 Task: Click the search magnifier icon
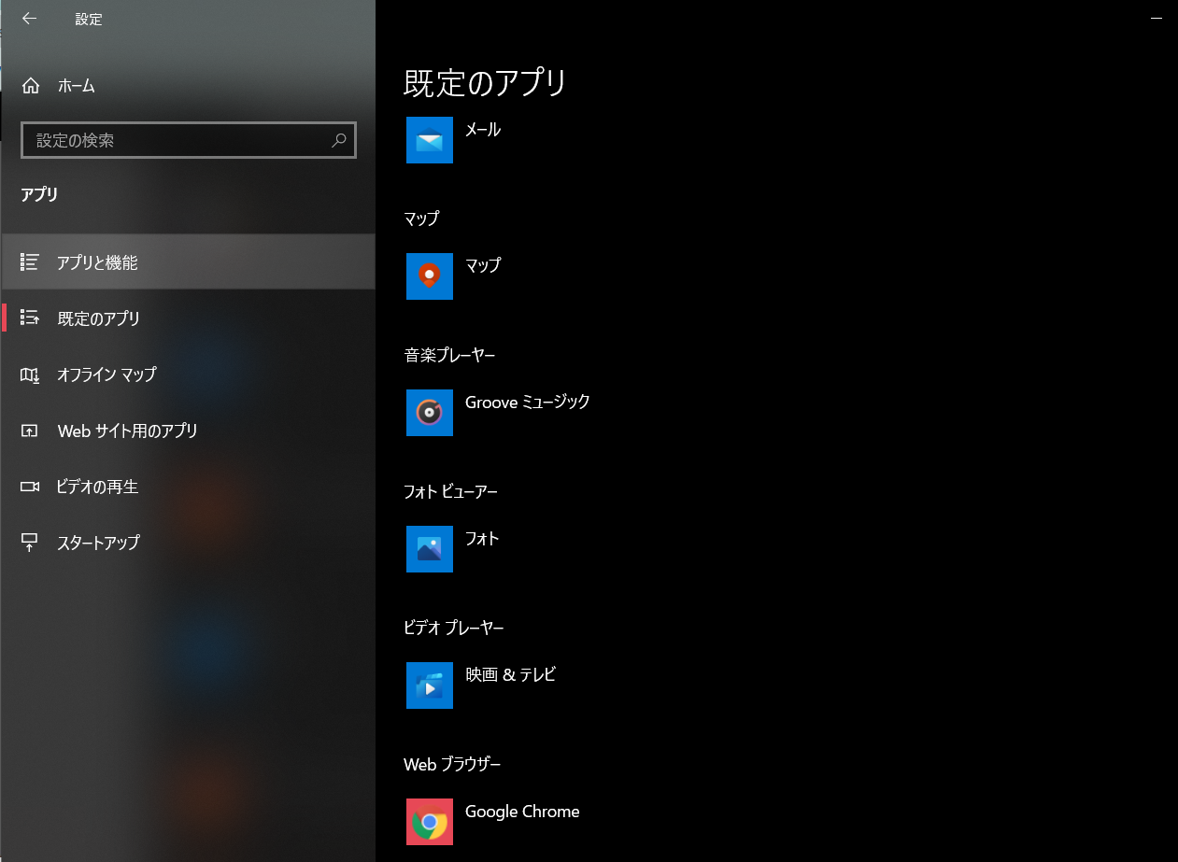pyautogui.click(x=338, y=140)
